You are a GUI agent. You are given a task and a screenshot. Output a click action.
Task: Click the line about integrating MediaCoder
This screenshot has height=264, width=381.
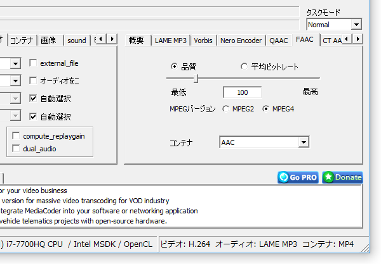(x=99, y=211)
